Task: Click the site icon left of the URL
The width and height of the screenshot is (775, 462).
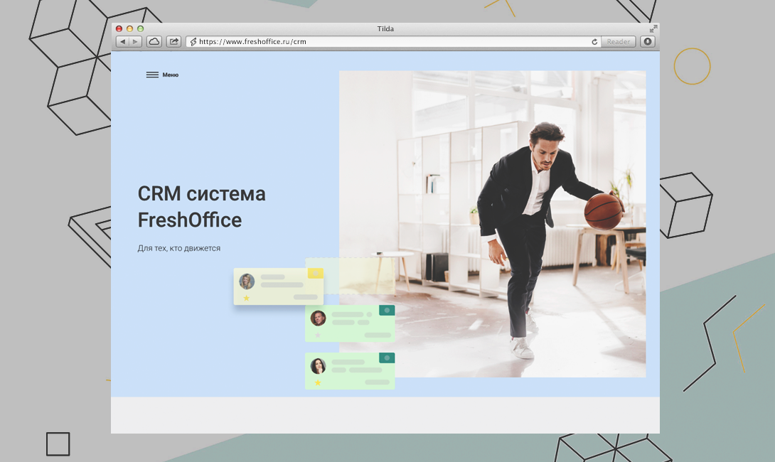Action: (193, 42)
